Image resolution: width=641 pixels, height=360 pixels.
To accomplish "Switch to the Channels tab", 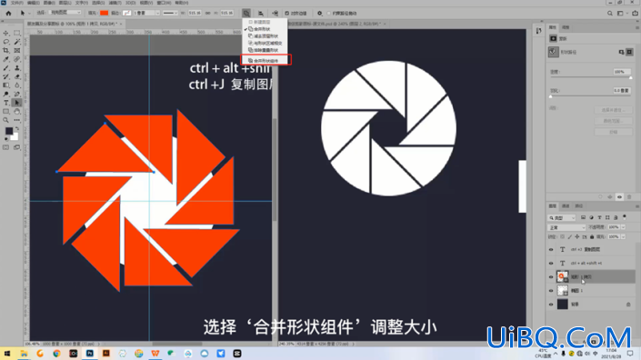I will pyautogui.click(x=566, y=206).
